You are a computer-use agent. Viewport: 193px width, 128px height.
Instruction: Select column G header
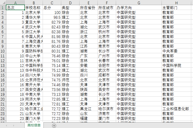pyautogui.click(x=139, y=3)
